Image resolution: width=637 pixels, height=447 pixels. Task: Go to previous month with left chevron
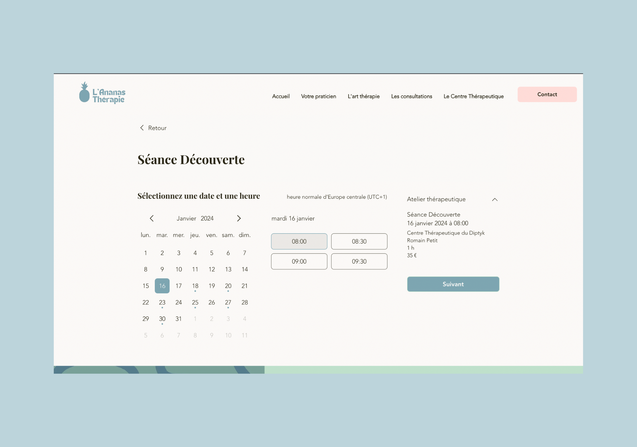coord(152,218)
